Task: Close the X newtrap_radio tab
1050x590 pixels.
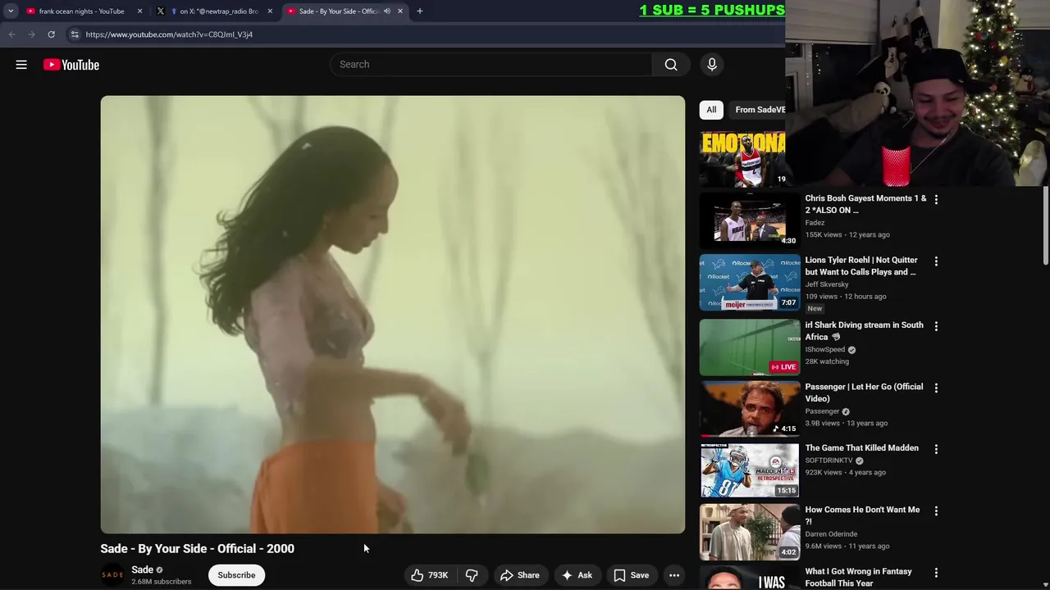Action: pyautogui.click(x=270, y=11)
